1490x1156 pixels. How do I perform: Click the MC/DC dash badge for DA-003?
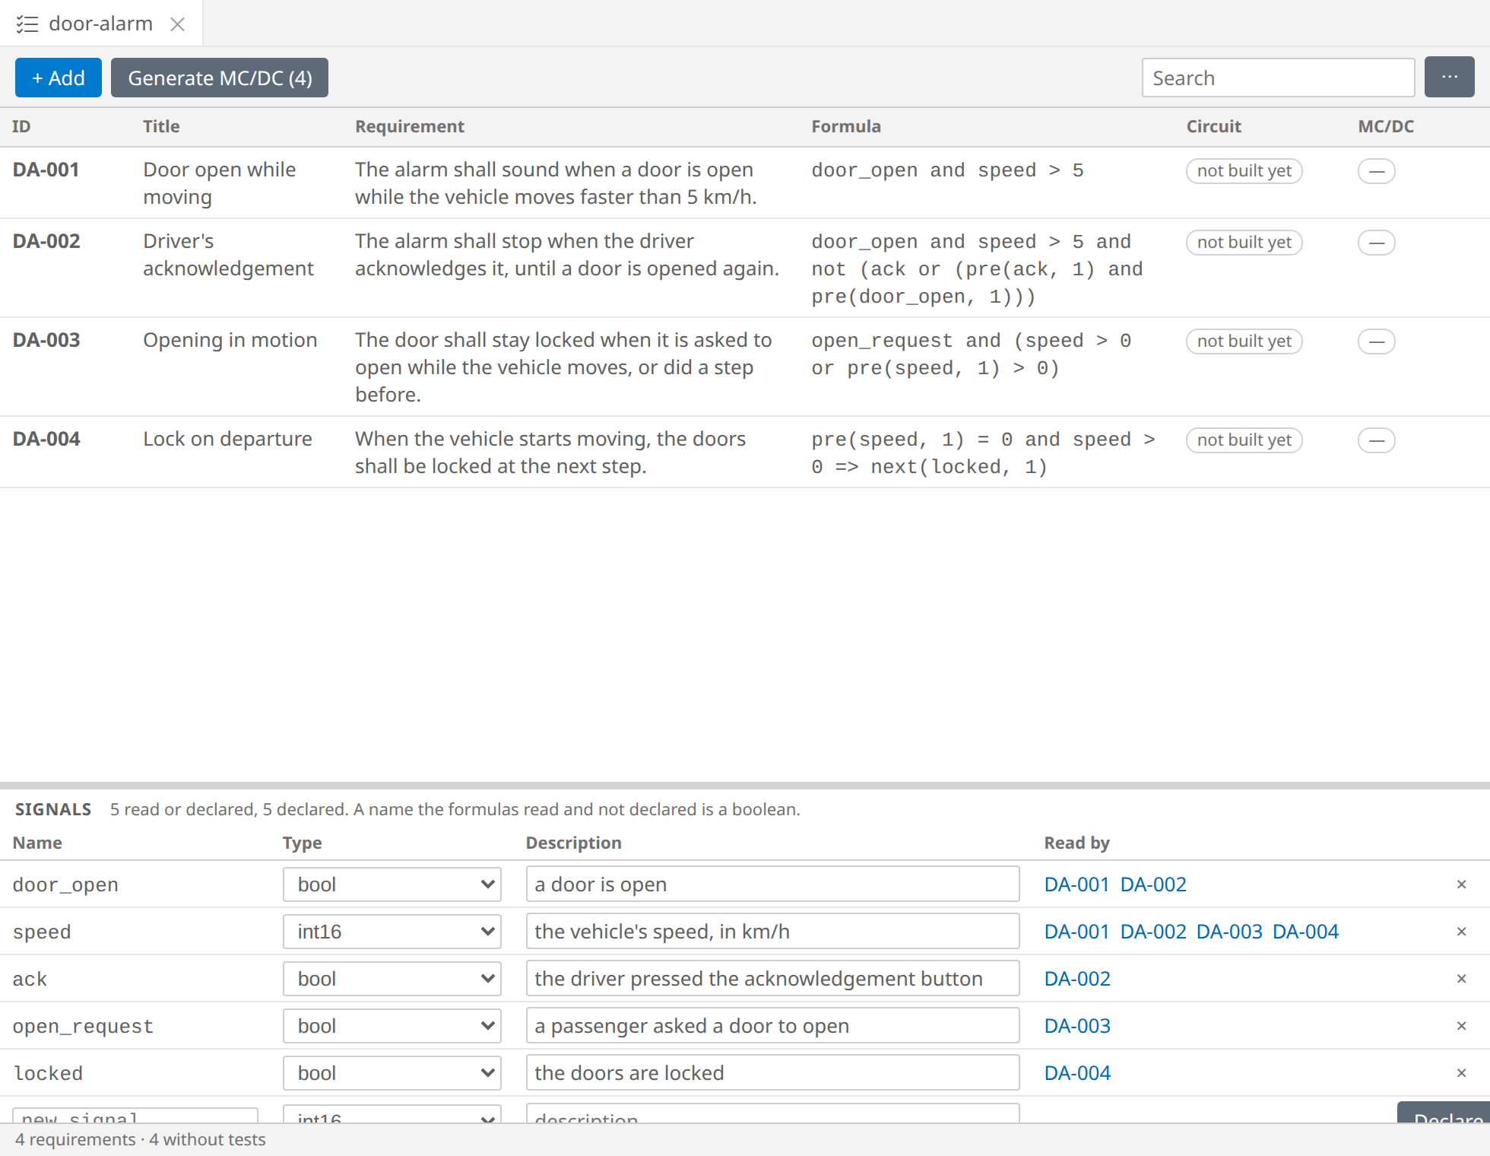coord(1376,341)
